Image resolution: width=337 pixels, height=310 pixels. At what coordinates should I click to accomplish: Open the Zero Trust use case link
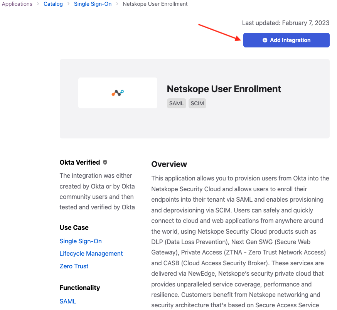(x=74, y=266)
